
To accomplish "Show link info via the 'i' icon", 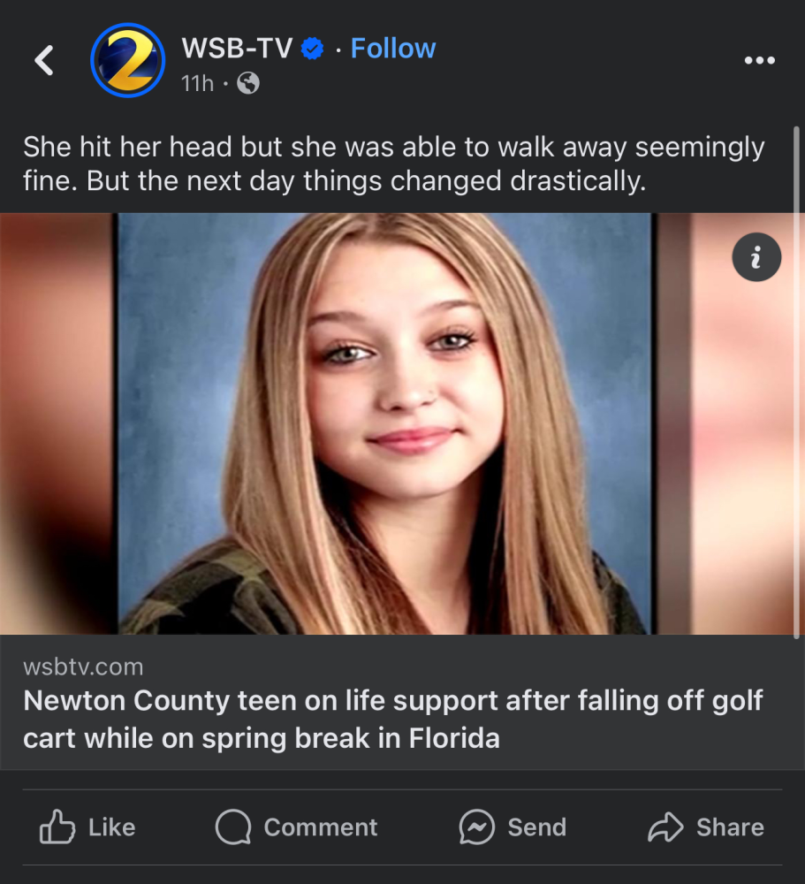I will [756, 257].
